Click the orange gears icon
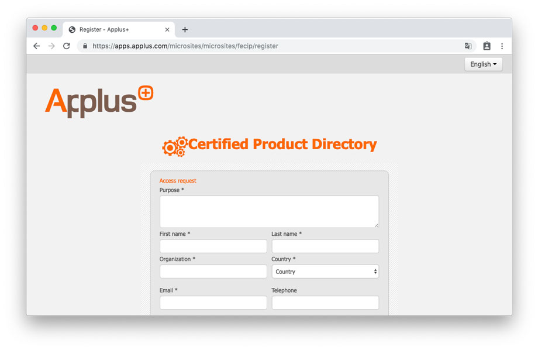538x350 pixels. point(175,147)
